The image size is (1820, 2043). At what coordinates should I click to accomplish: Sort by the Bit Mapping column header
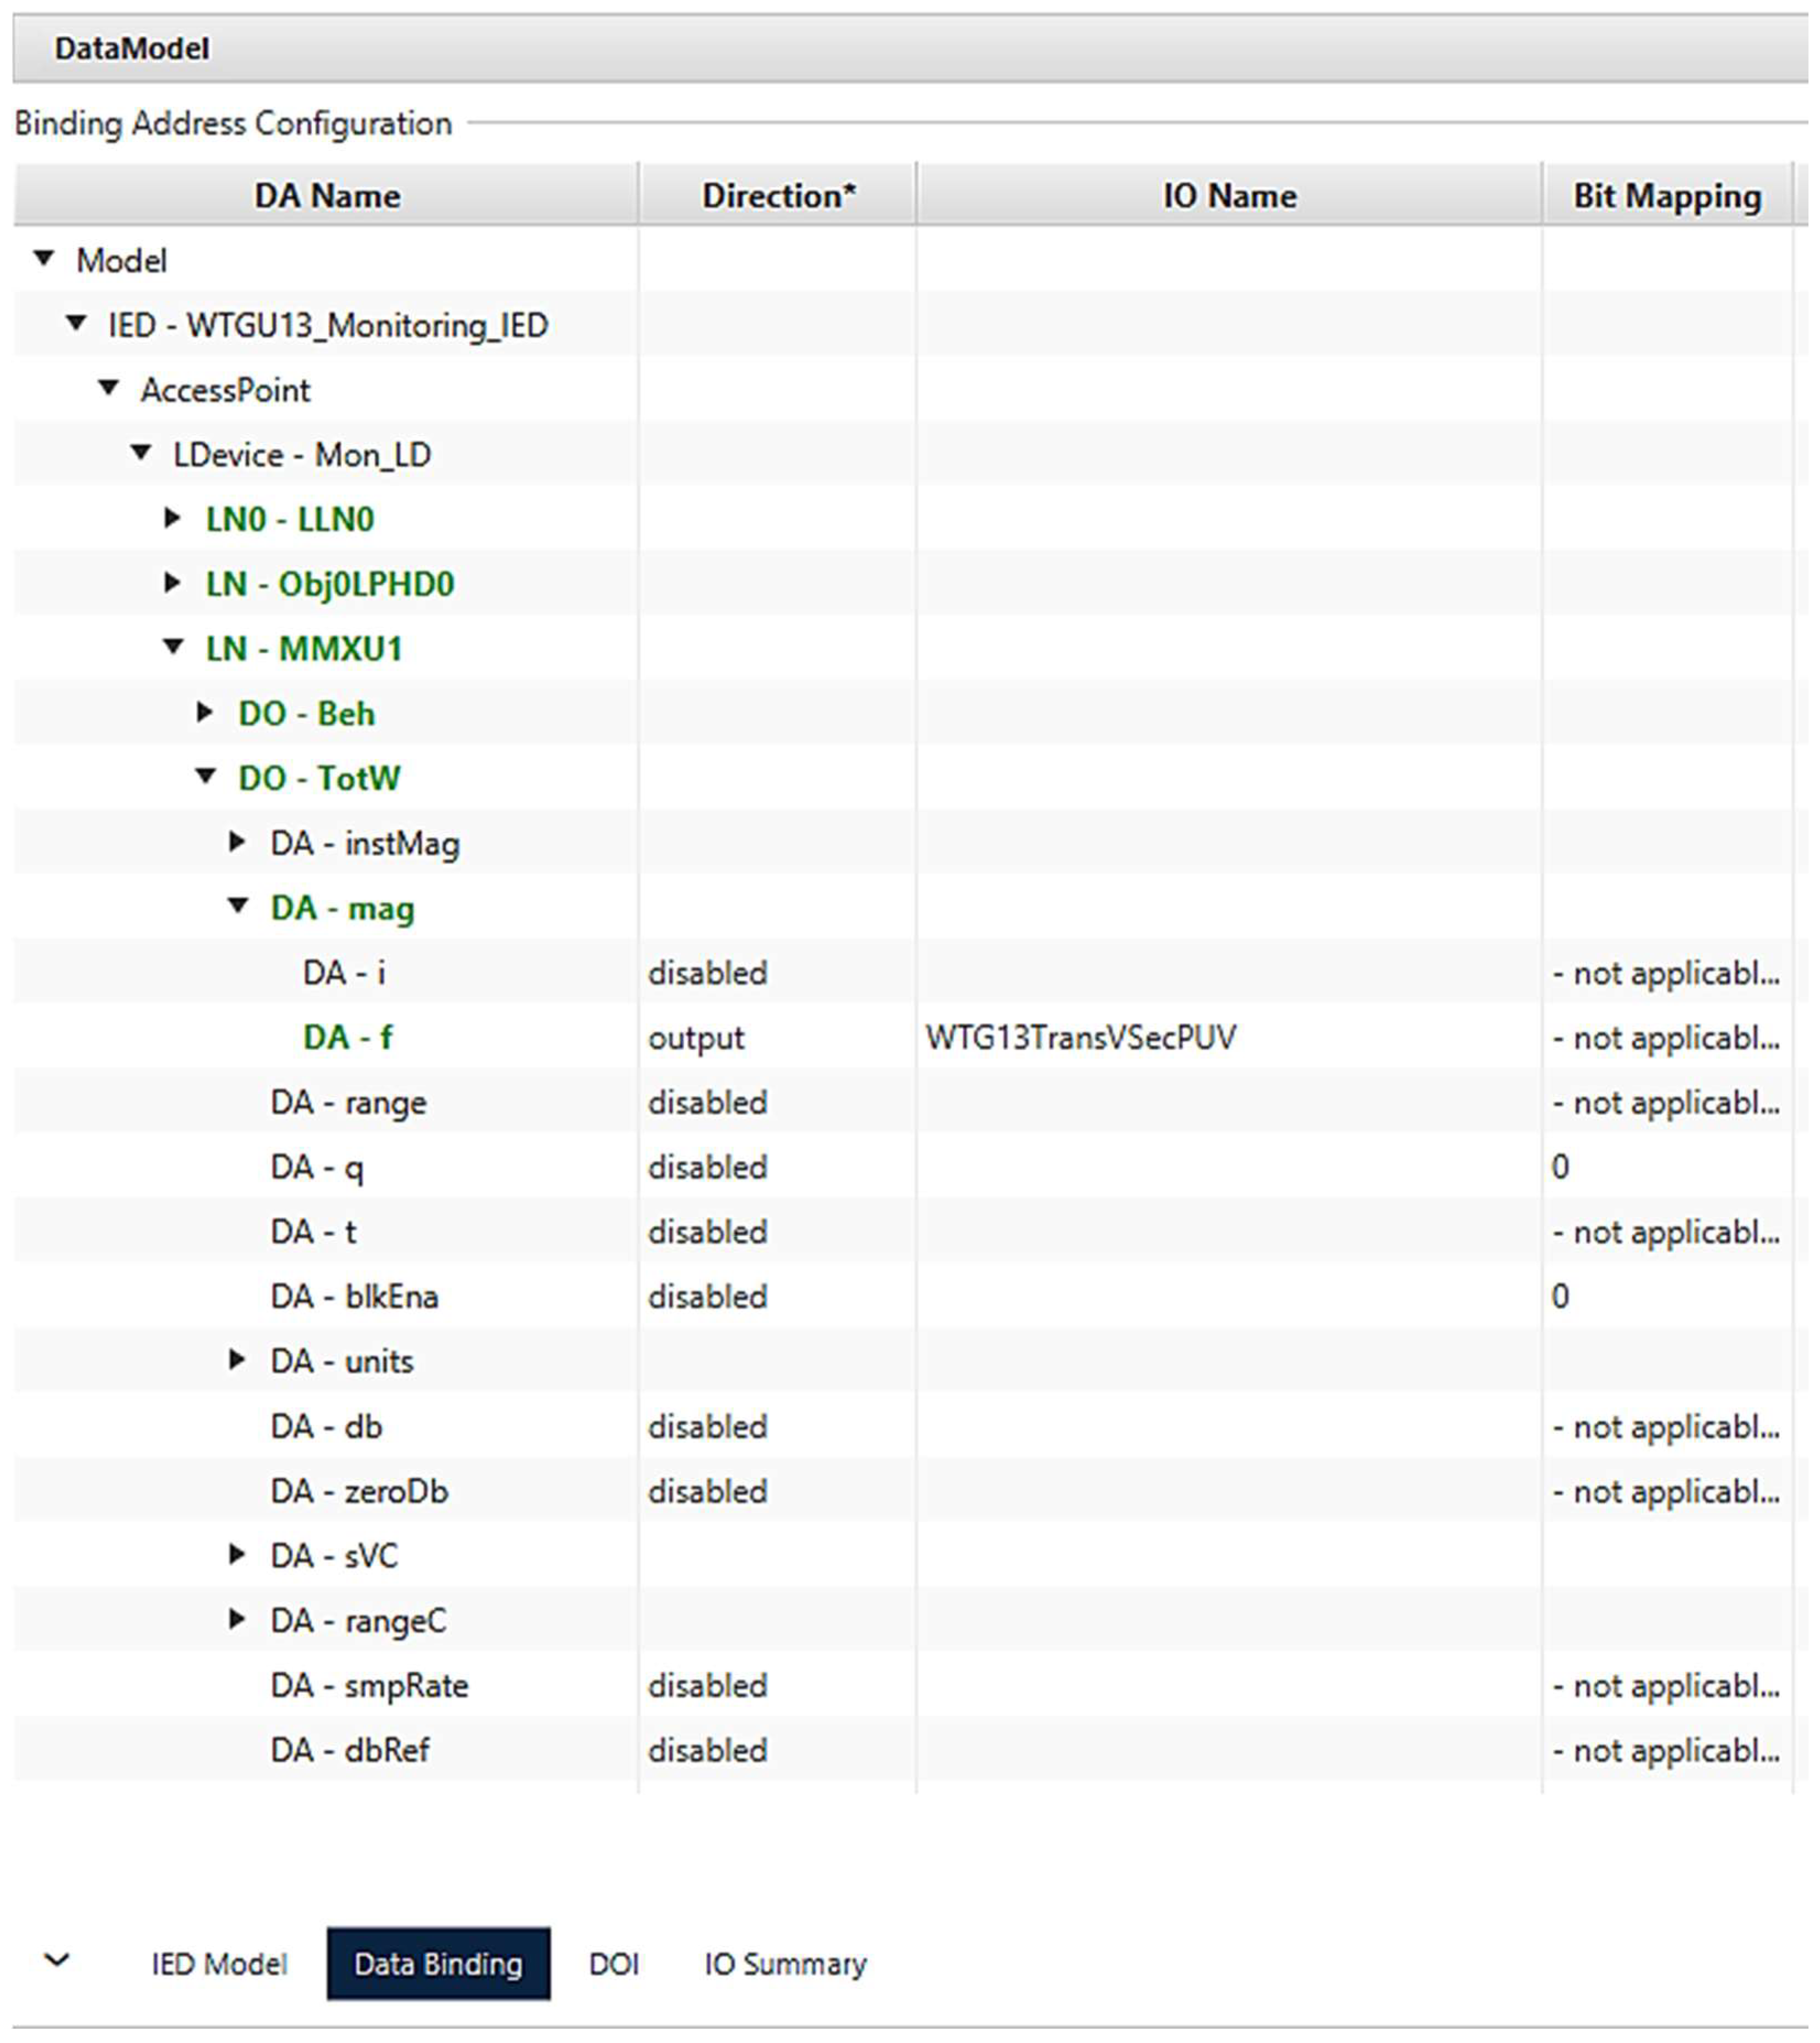pyautogui.click(x=1666, y=196)
